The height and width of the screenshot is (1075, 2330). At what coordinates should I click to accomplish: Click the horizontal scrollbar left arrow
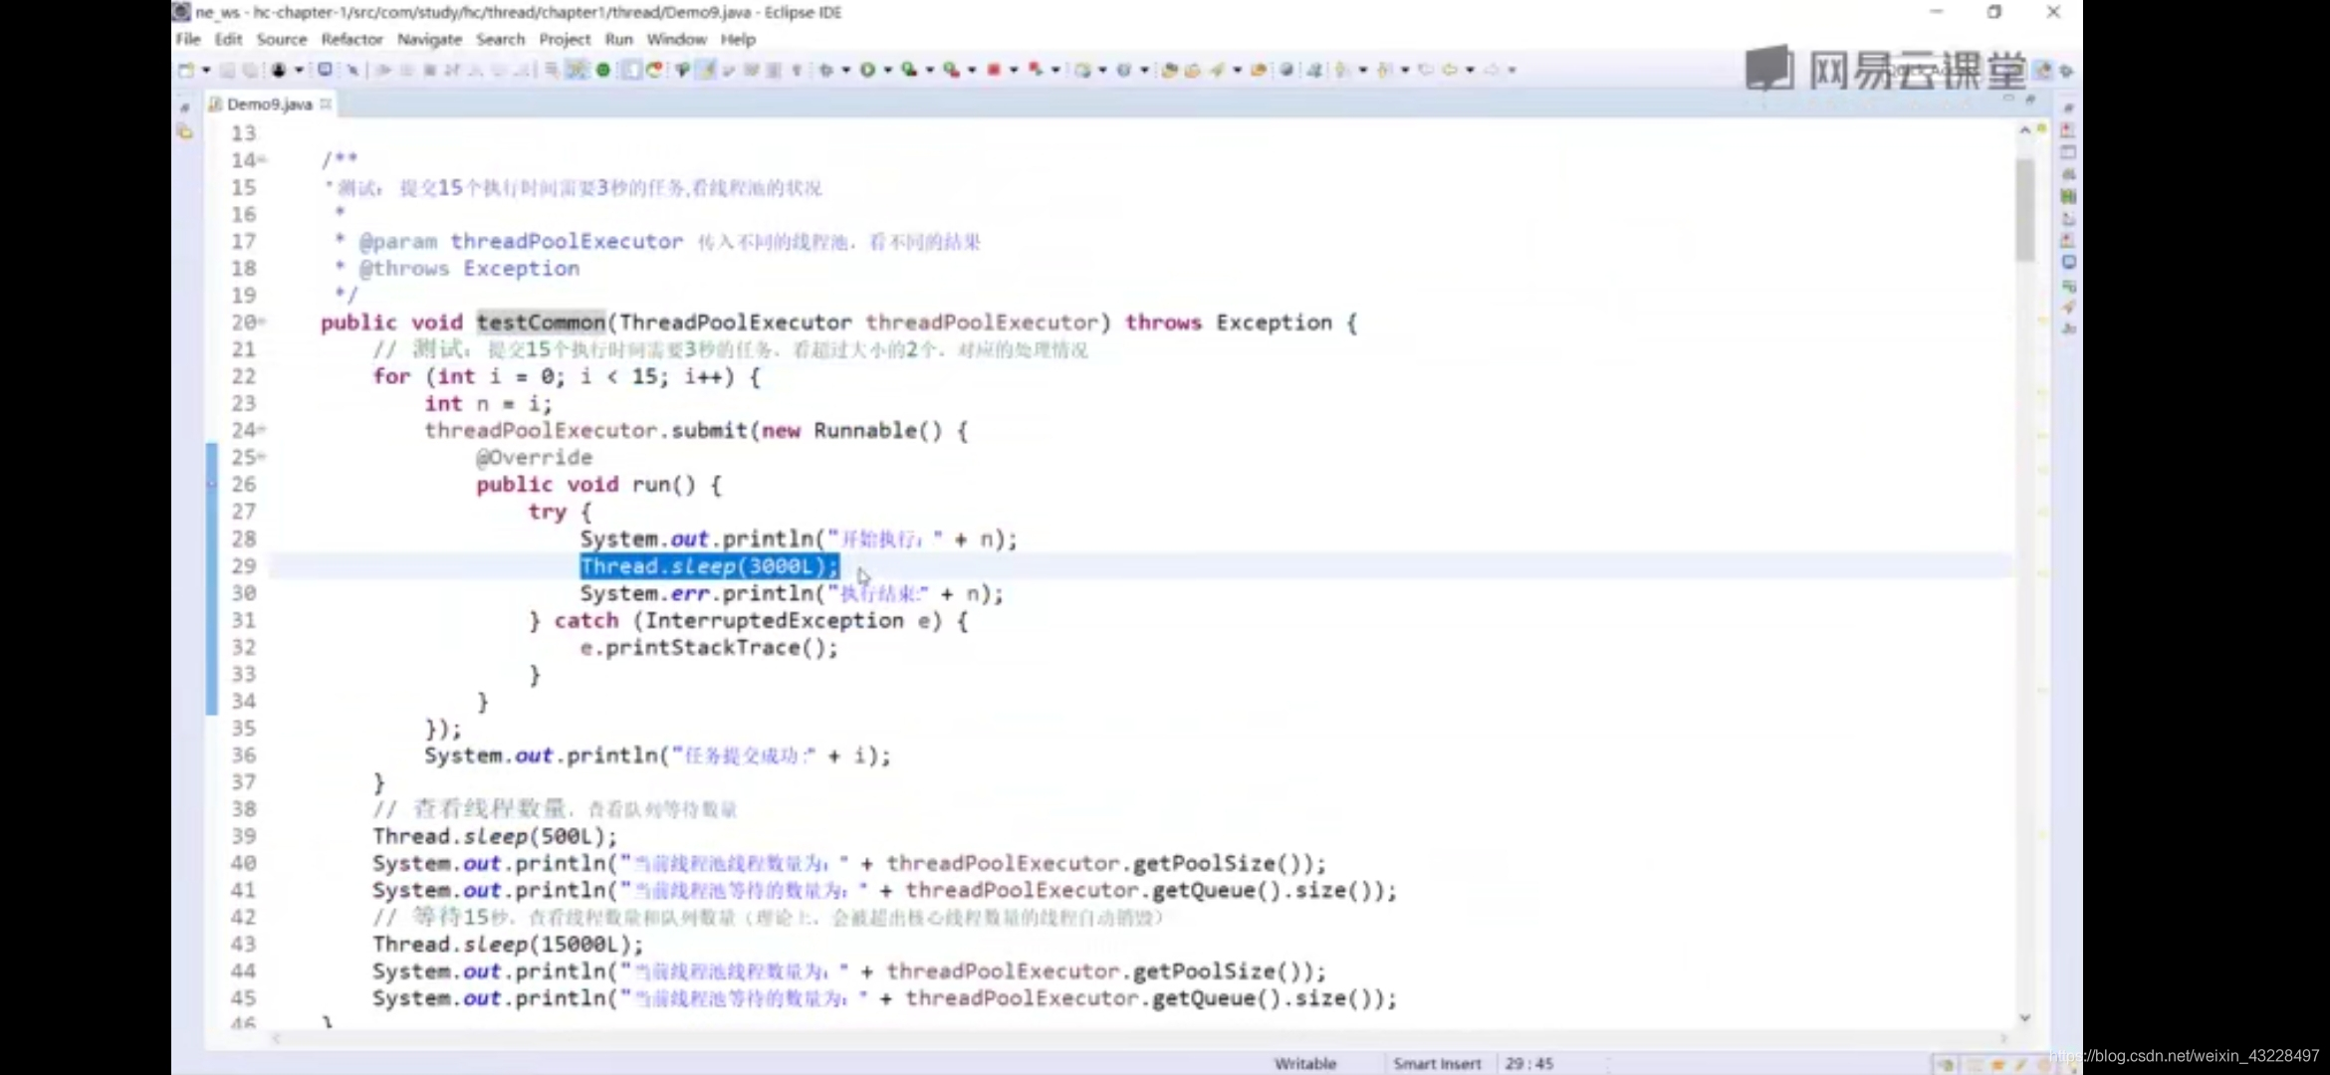pyautogui.click(x=276, y=1038)
